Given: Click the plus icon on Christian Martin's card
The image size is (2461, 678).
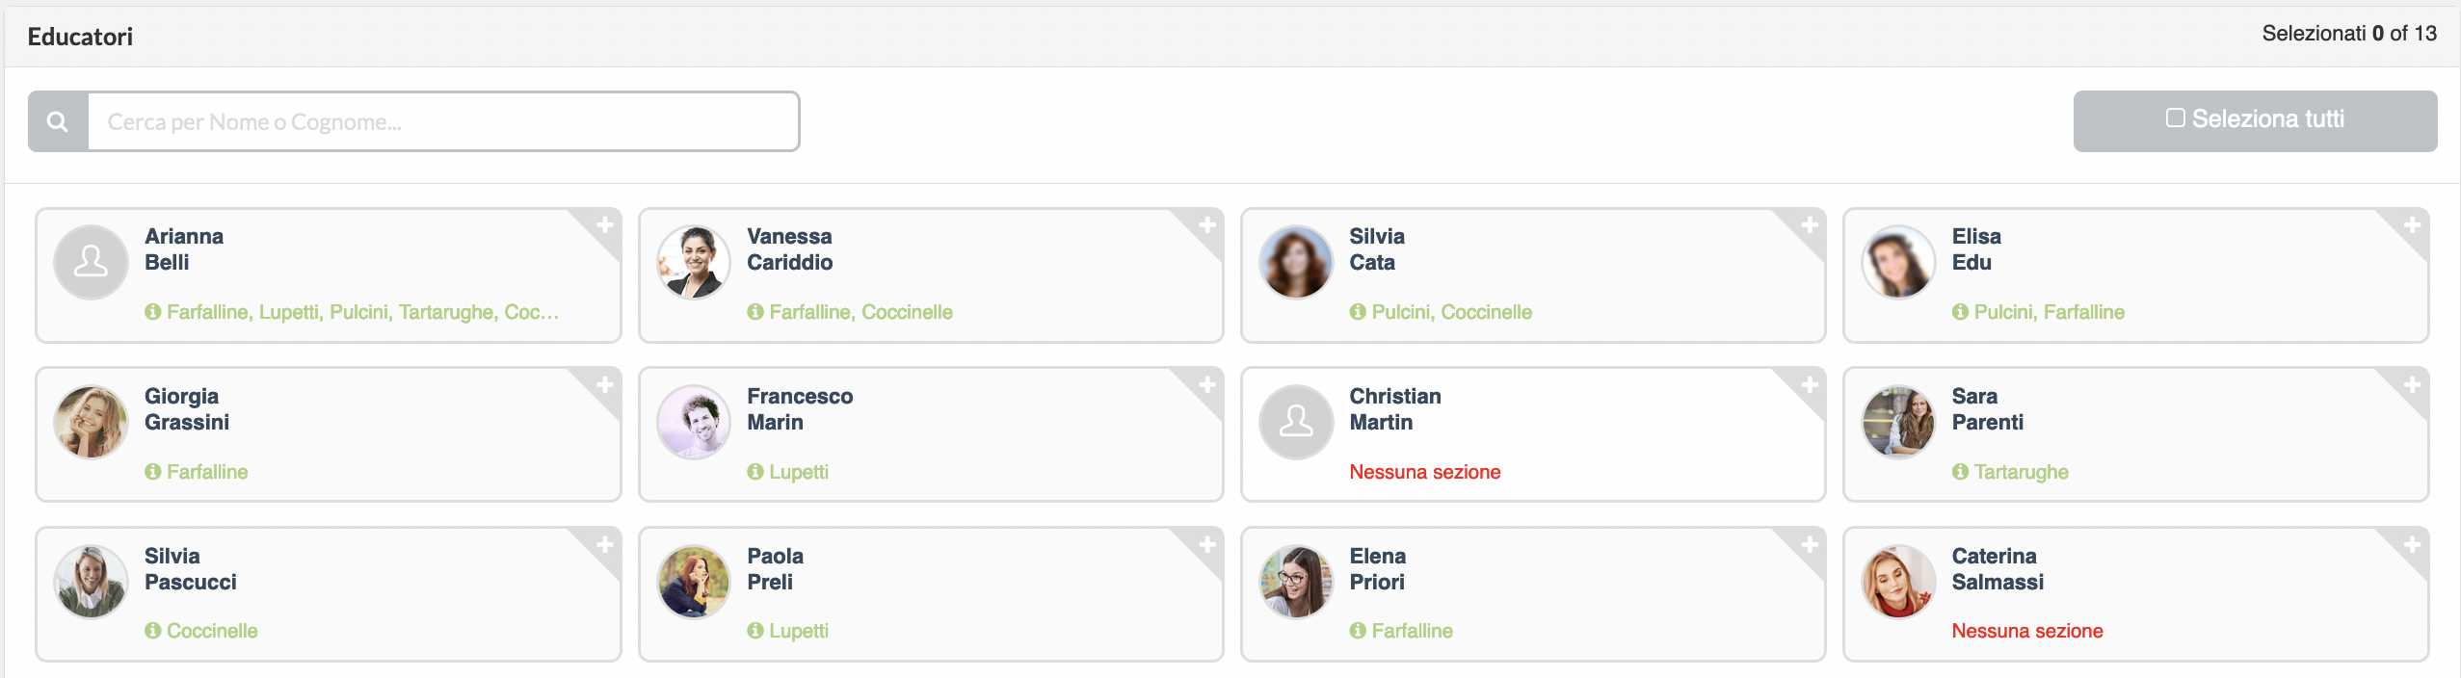Looking at the screenshot, I should [1810, 385].
